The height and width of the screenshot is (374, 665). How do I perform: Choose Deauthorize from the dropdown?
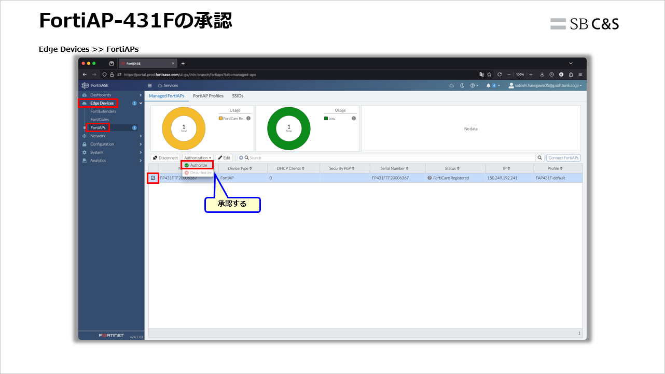pyautogui.click(x=198, y=172)
